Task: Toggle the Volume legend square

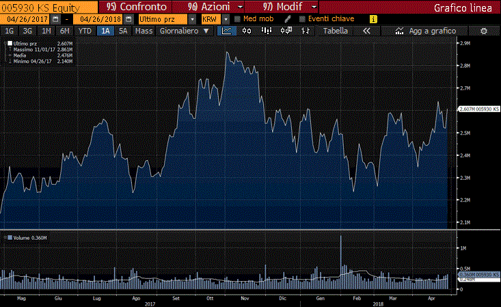Action: pyautogui.click(x=10, y=238)
